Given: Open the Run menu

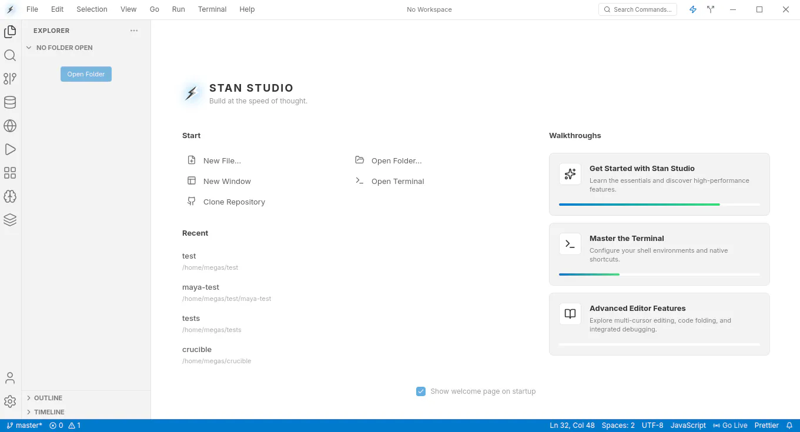Looking at the screenshot, I should click(179, 9).
